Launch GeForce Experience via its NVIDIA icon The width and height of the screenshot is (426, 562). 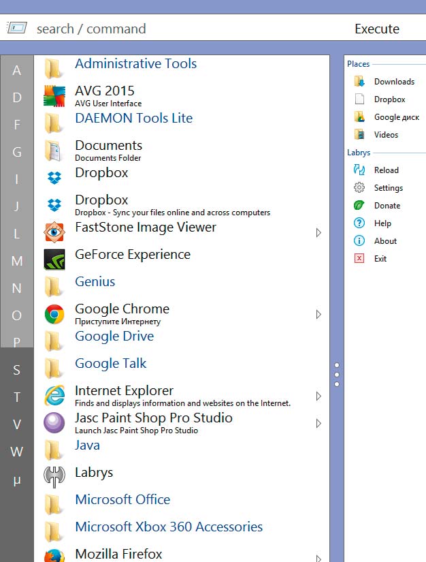tap(54, 260)
